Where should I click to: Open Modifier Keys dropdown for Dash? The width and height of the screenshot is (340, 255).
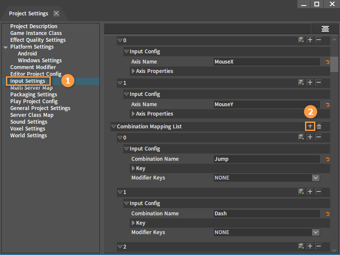coord(316,232)
